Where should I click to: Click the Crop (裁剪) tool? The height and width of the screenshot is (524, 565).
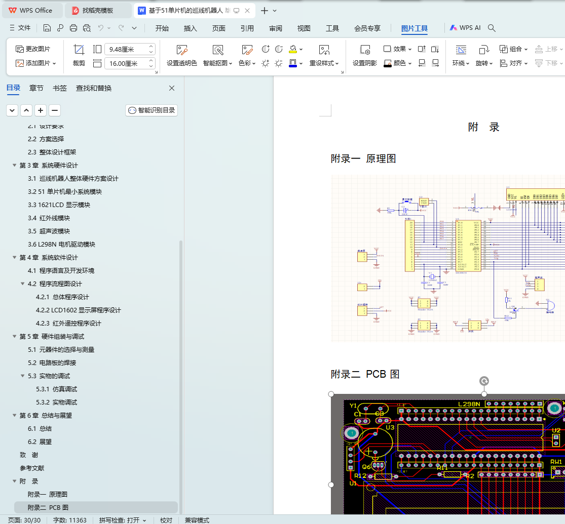tap(79, 56)
